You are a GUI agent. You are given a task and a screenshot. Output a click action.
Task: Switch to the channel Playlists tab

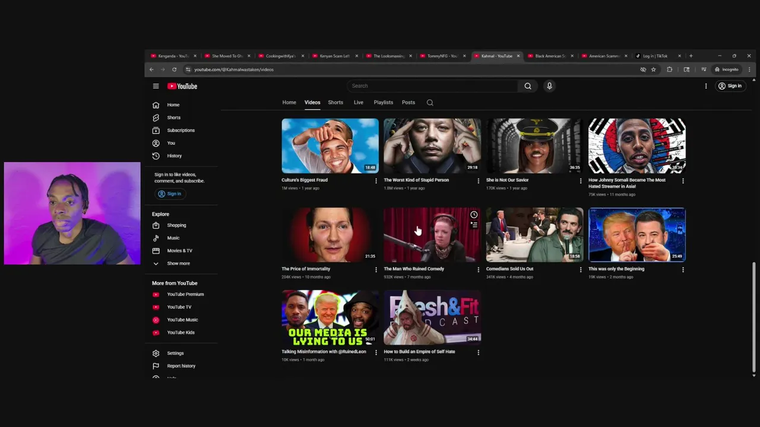[x=384, y=103]
